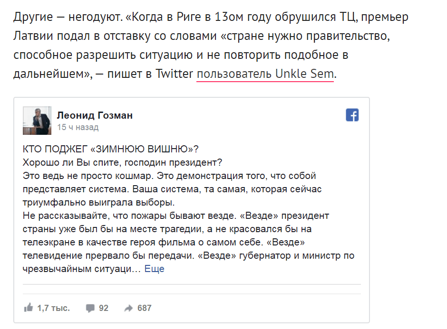Open the Леонид Гозман author name link
Viewport: 447px width, 329px height.
(x=95, y=115)
